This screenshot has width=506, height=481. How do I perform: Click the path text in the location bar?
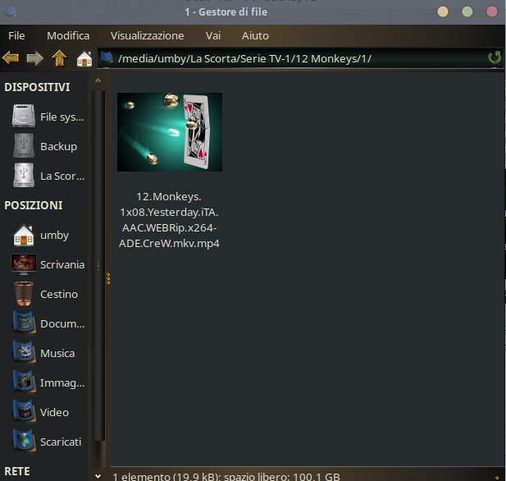point(244,59)
